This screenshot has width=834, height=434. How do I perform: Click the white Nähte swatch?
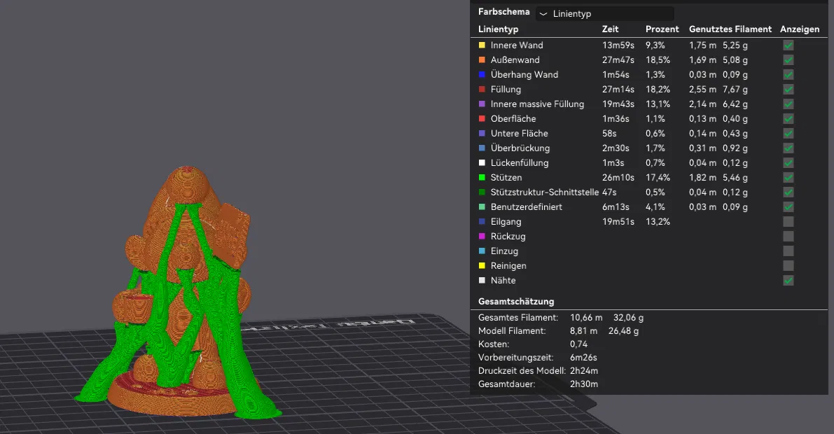pyautogui.click(x=482, y=280)
